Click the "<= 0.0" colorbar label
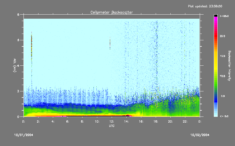The image size is (235, 146). (x=224, y=116)
